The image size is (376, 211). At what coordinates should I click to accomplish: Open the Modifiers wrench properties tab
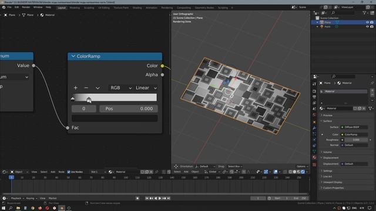[314, 128]
